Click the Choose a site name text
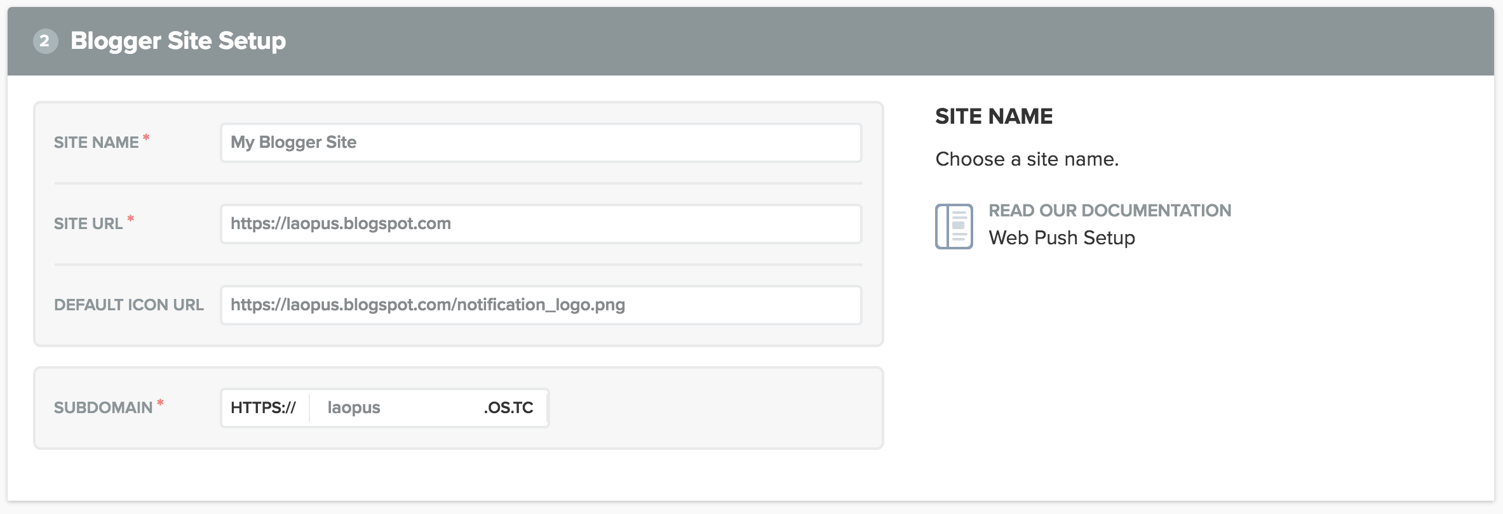 point(1027,159)
